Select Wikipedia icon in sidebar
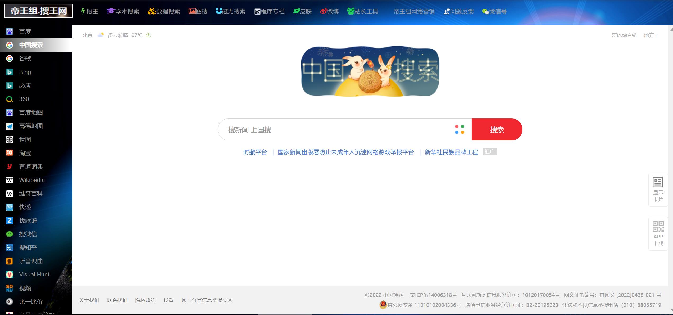Screen dimensions: 673x315 10,180
